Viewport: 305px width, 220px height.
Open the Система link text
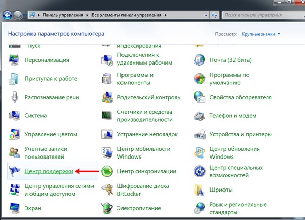36,116
